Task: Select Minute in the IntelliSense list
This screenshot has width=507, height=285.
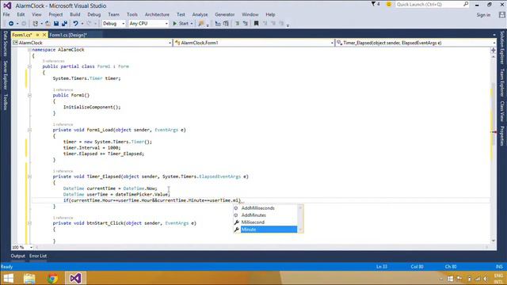Action: coord(269,230)
